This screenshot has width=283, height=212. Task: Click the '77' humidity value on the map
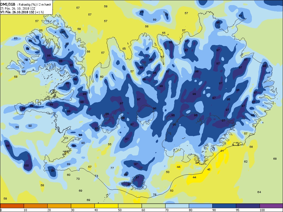tap(112, 168)
